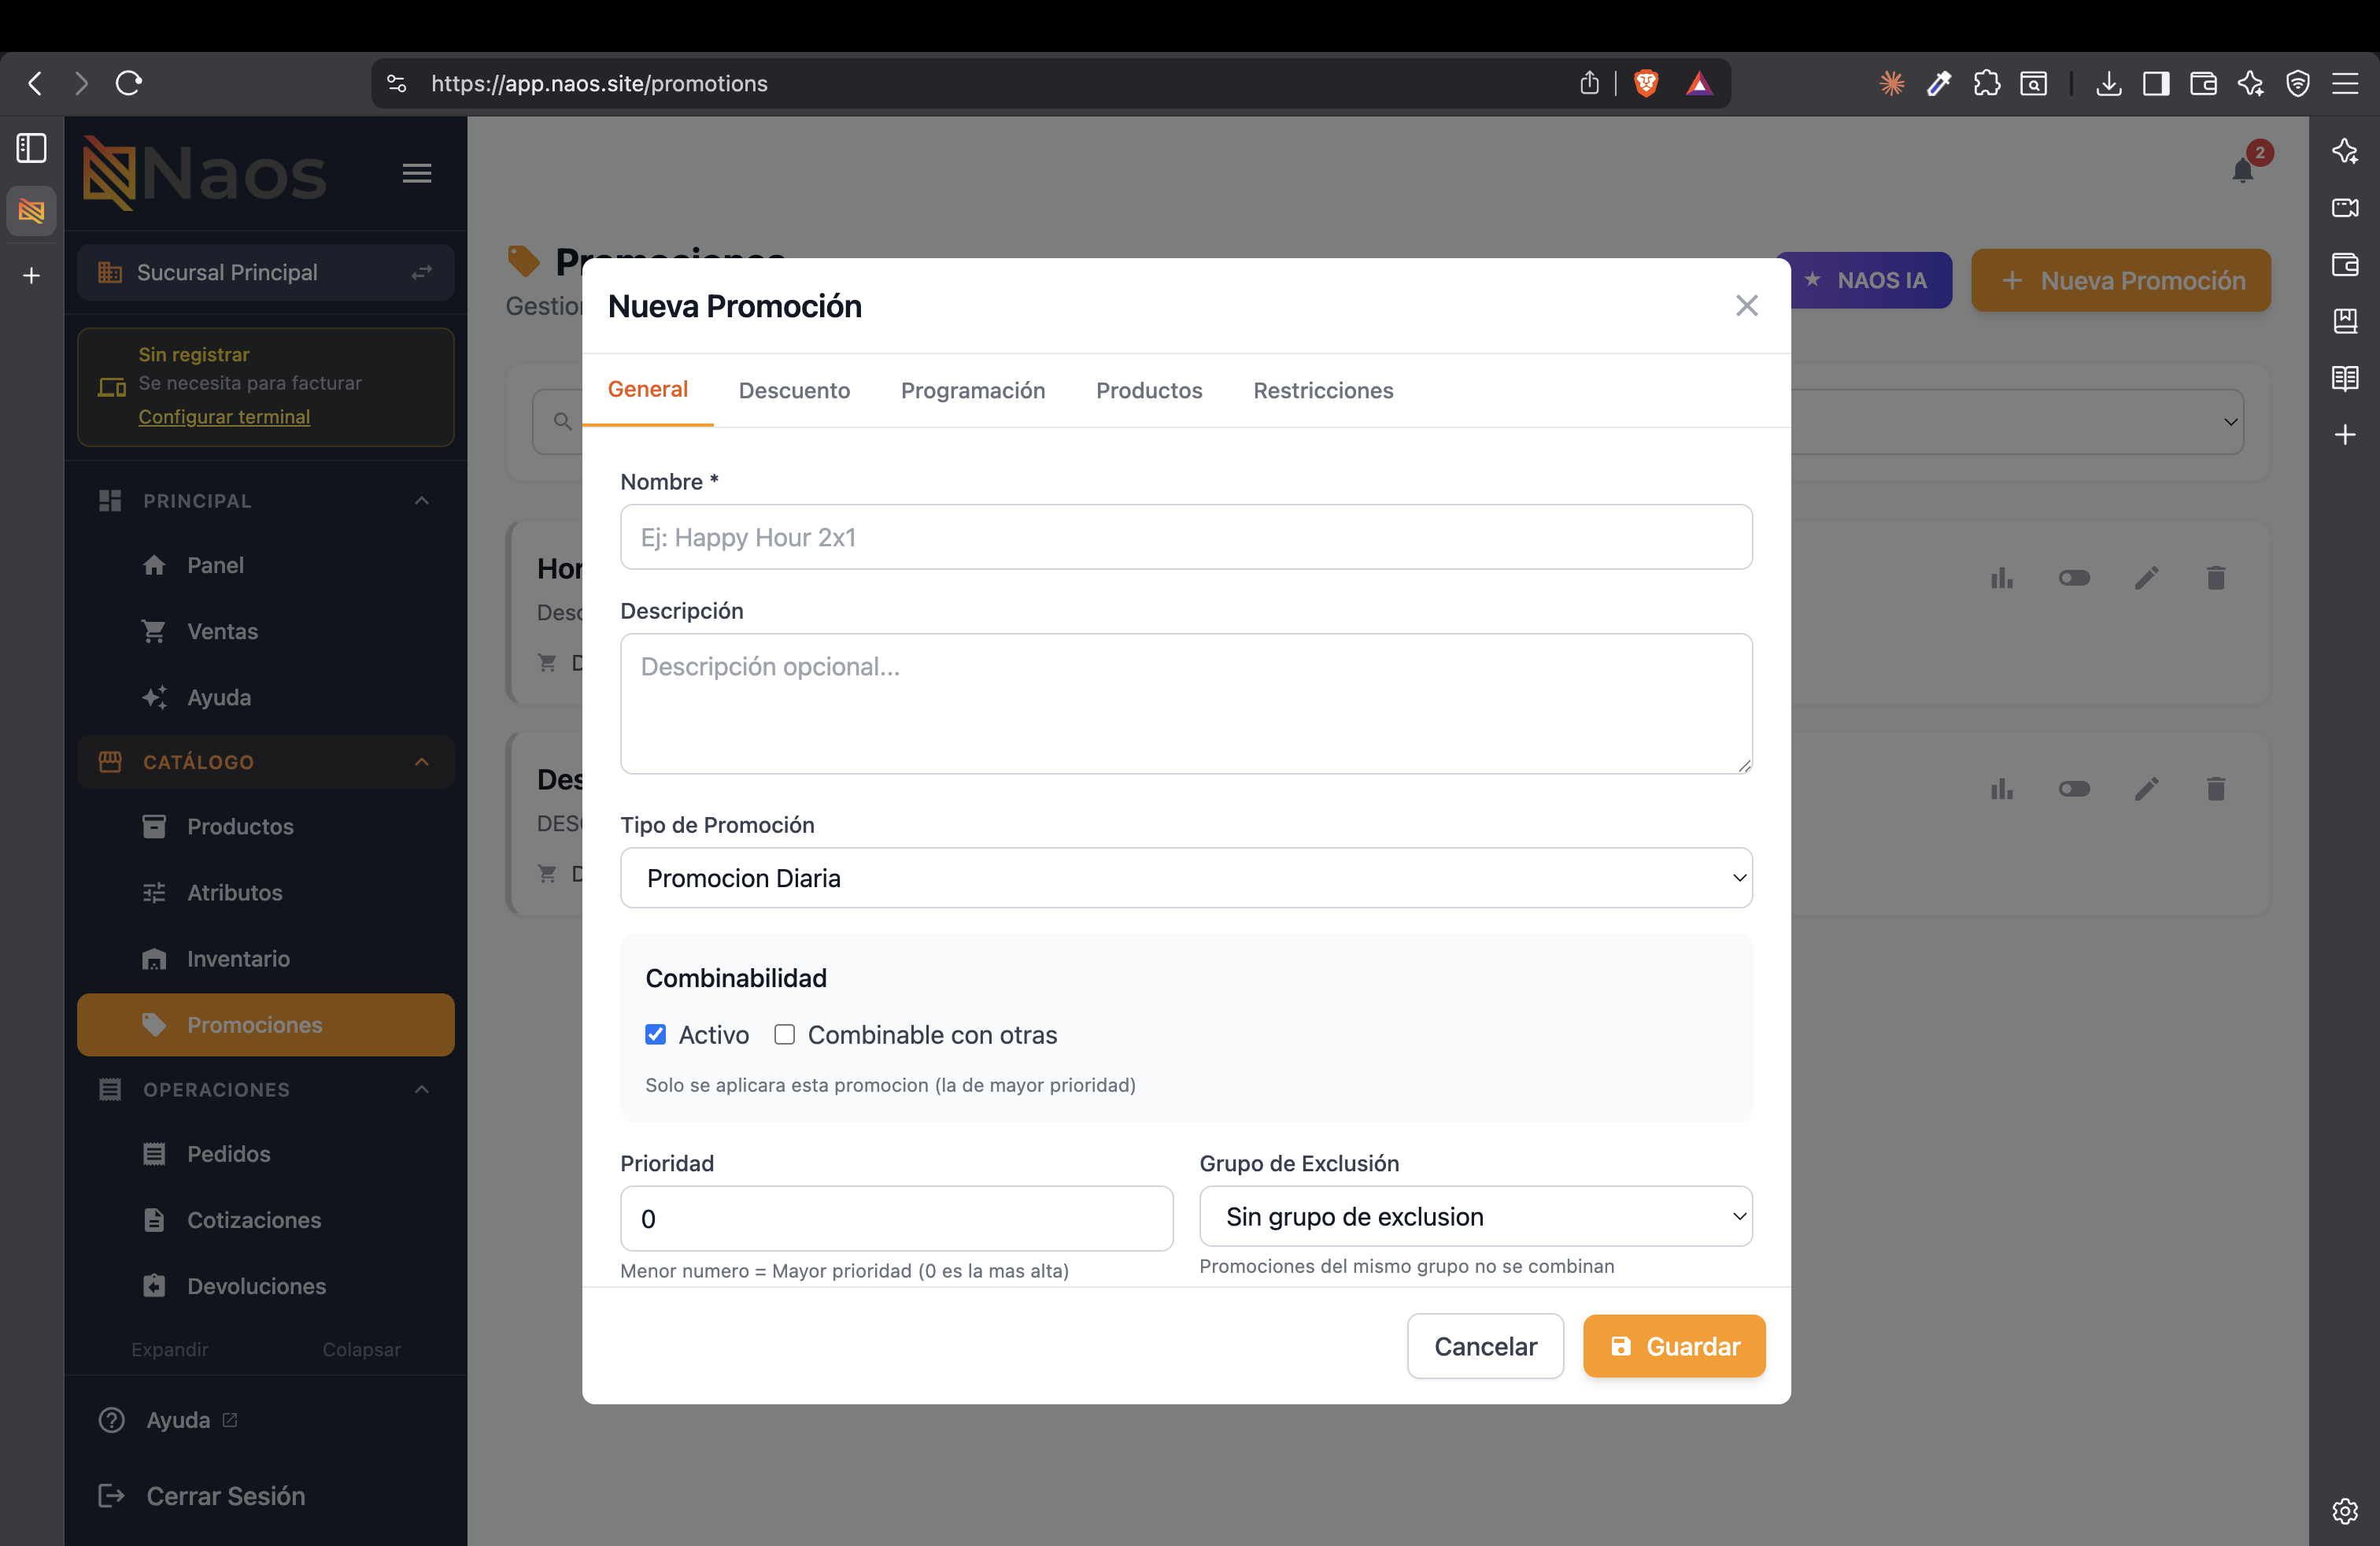Screen dimensions: 2380x1546
Task: Click the Nombre input field
Action: pyautogui.click(x=1186, y=537)
